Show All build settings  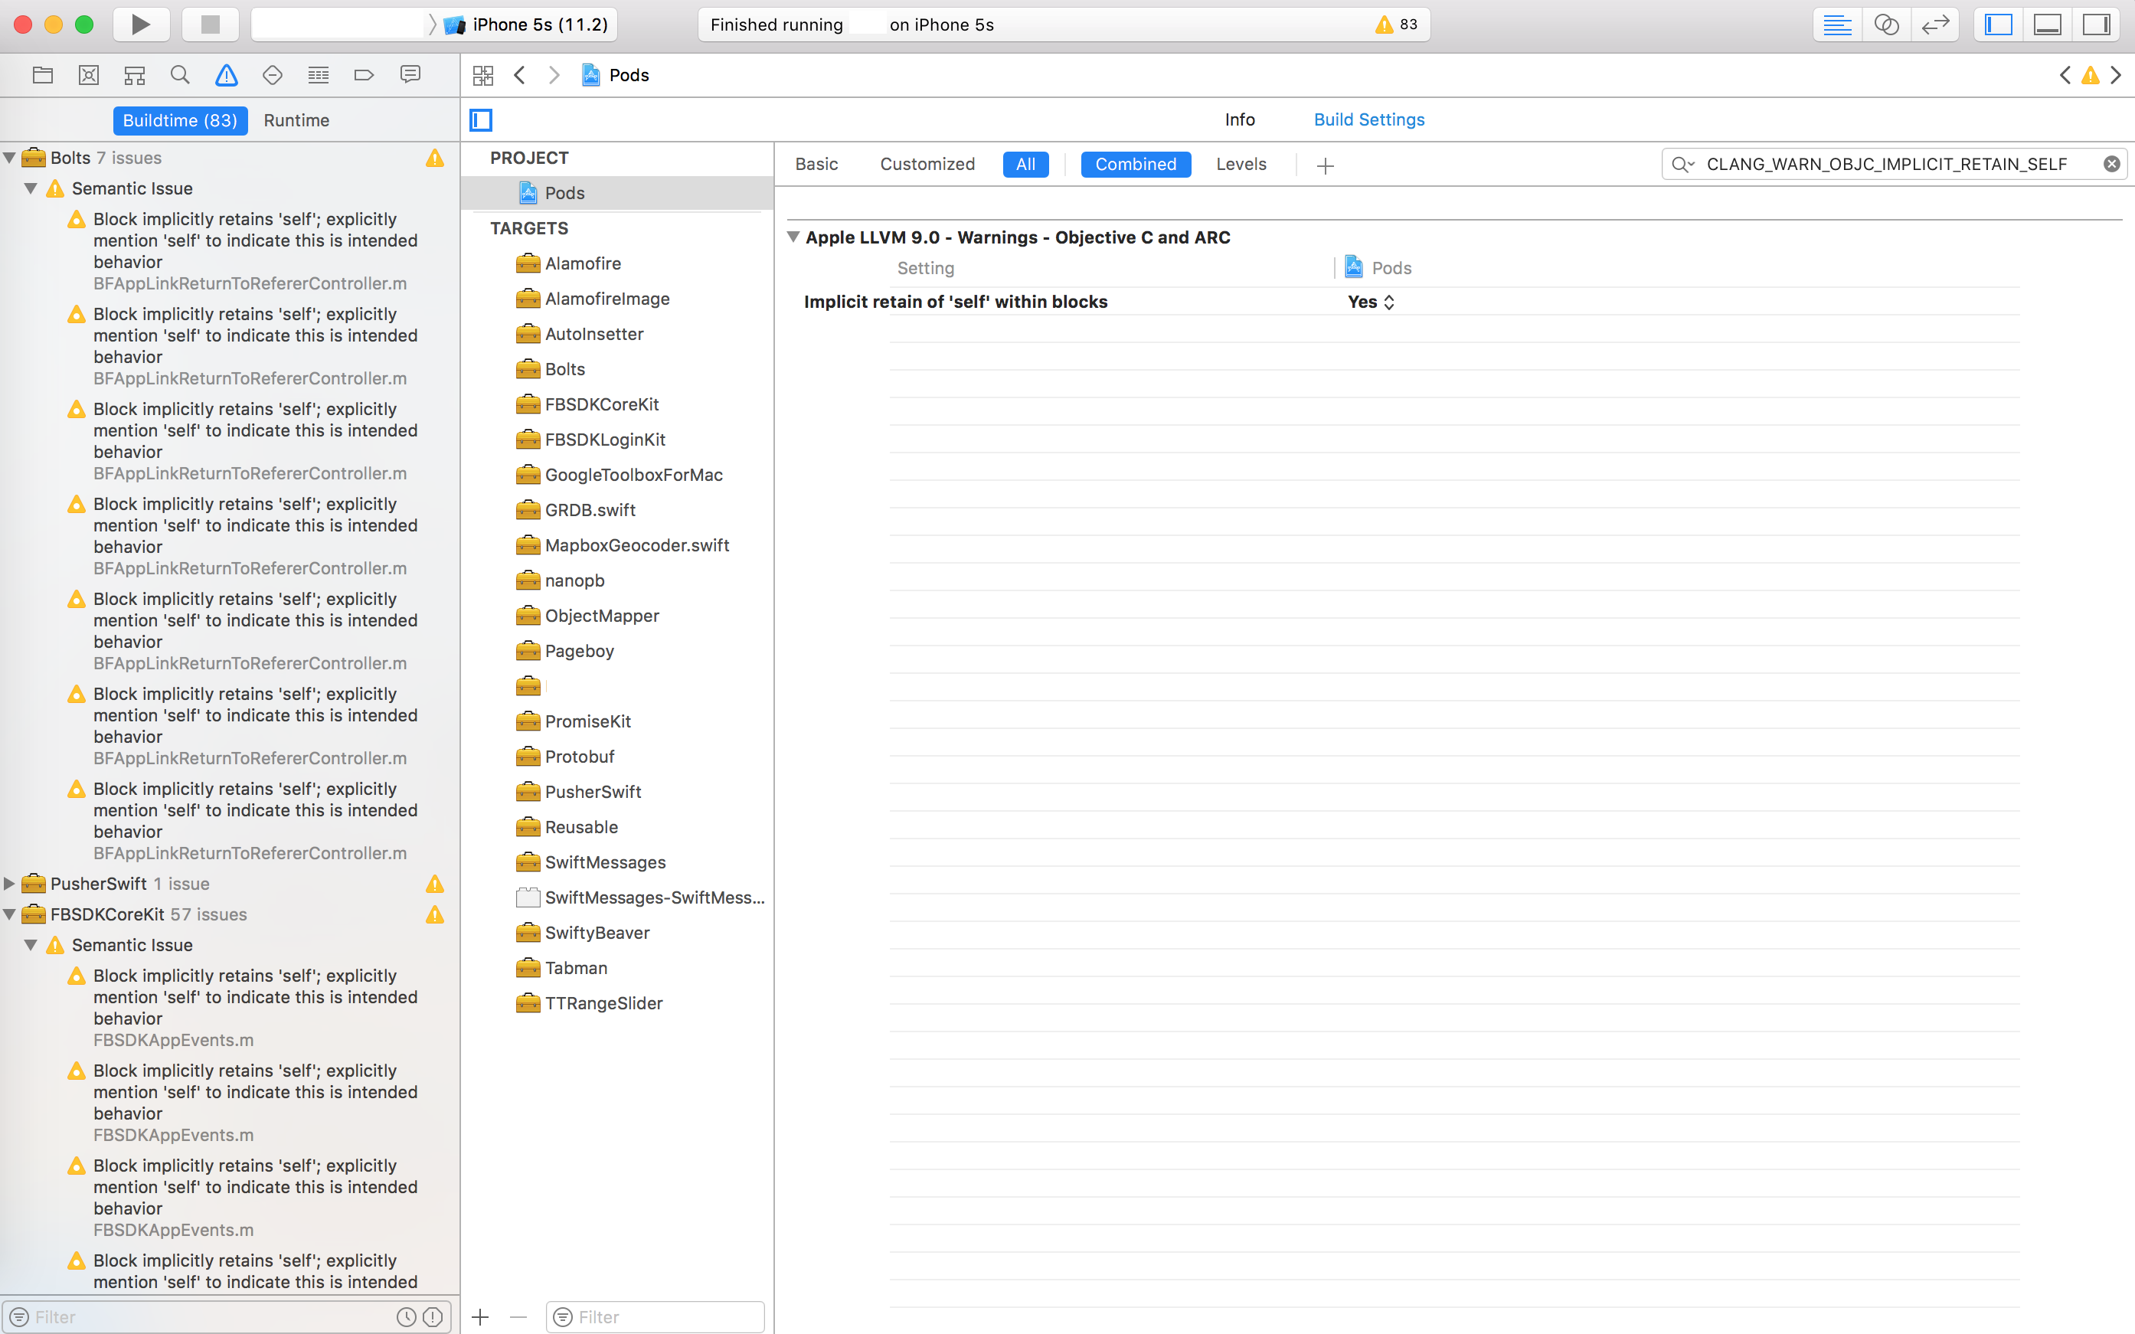tap(1025, 164)
